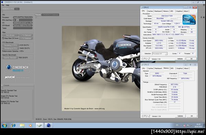This screenshot has width=206, height=135.
Task: Click the DRAM Frequency value 667.5 MHz
Action: [x=174, y=84]
